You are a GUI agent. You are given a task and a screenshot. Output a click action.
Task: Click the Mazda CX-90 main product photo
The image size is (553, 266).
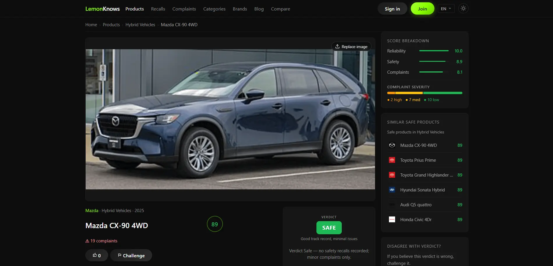coord(230,119)
